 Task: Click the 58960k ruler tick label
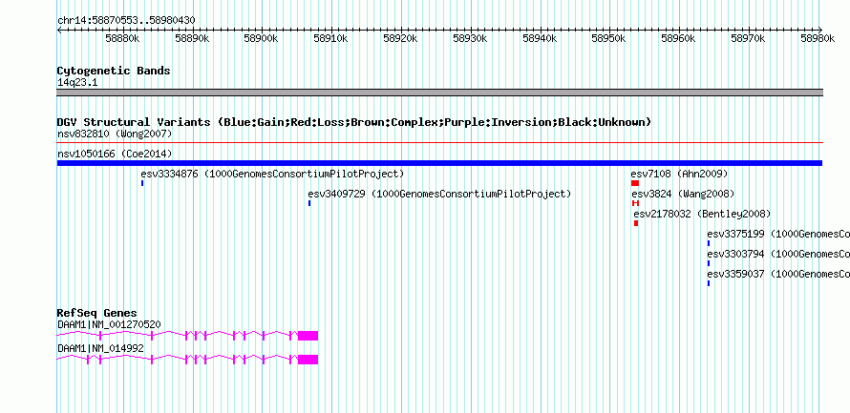click(x=679, y=38)
